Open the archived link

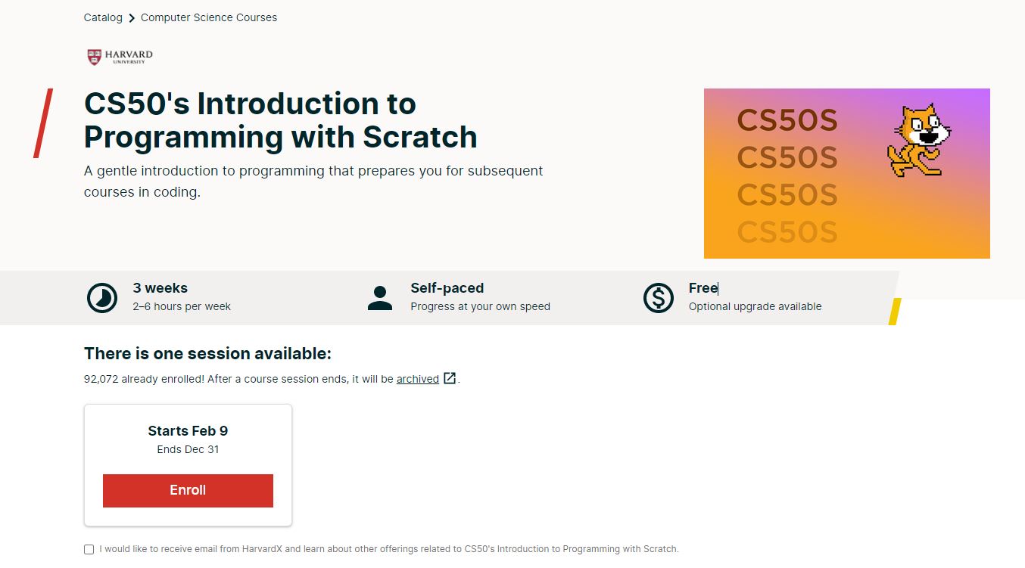(418, 379)
